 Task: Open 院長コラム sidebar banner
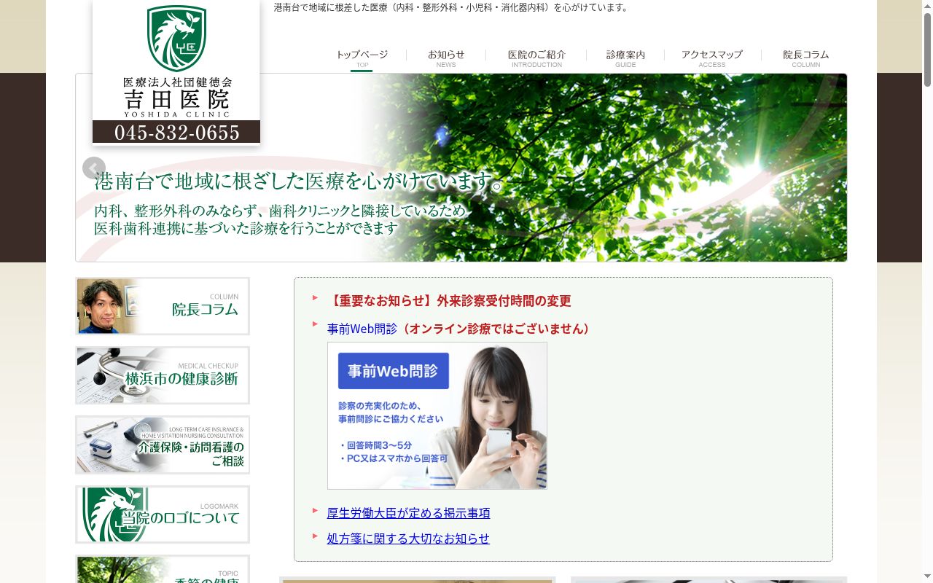pyautogui.click(x=163, y=306)
